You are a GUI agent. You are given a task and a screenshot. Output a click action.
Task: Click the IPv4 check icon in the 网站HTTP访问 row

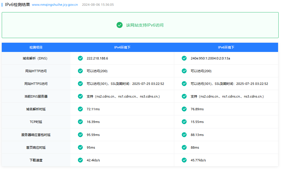click(x=80, y=71)
